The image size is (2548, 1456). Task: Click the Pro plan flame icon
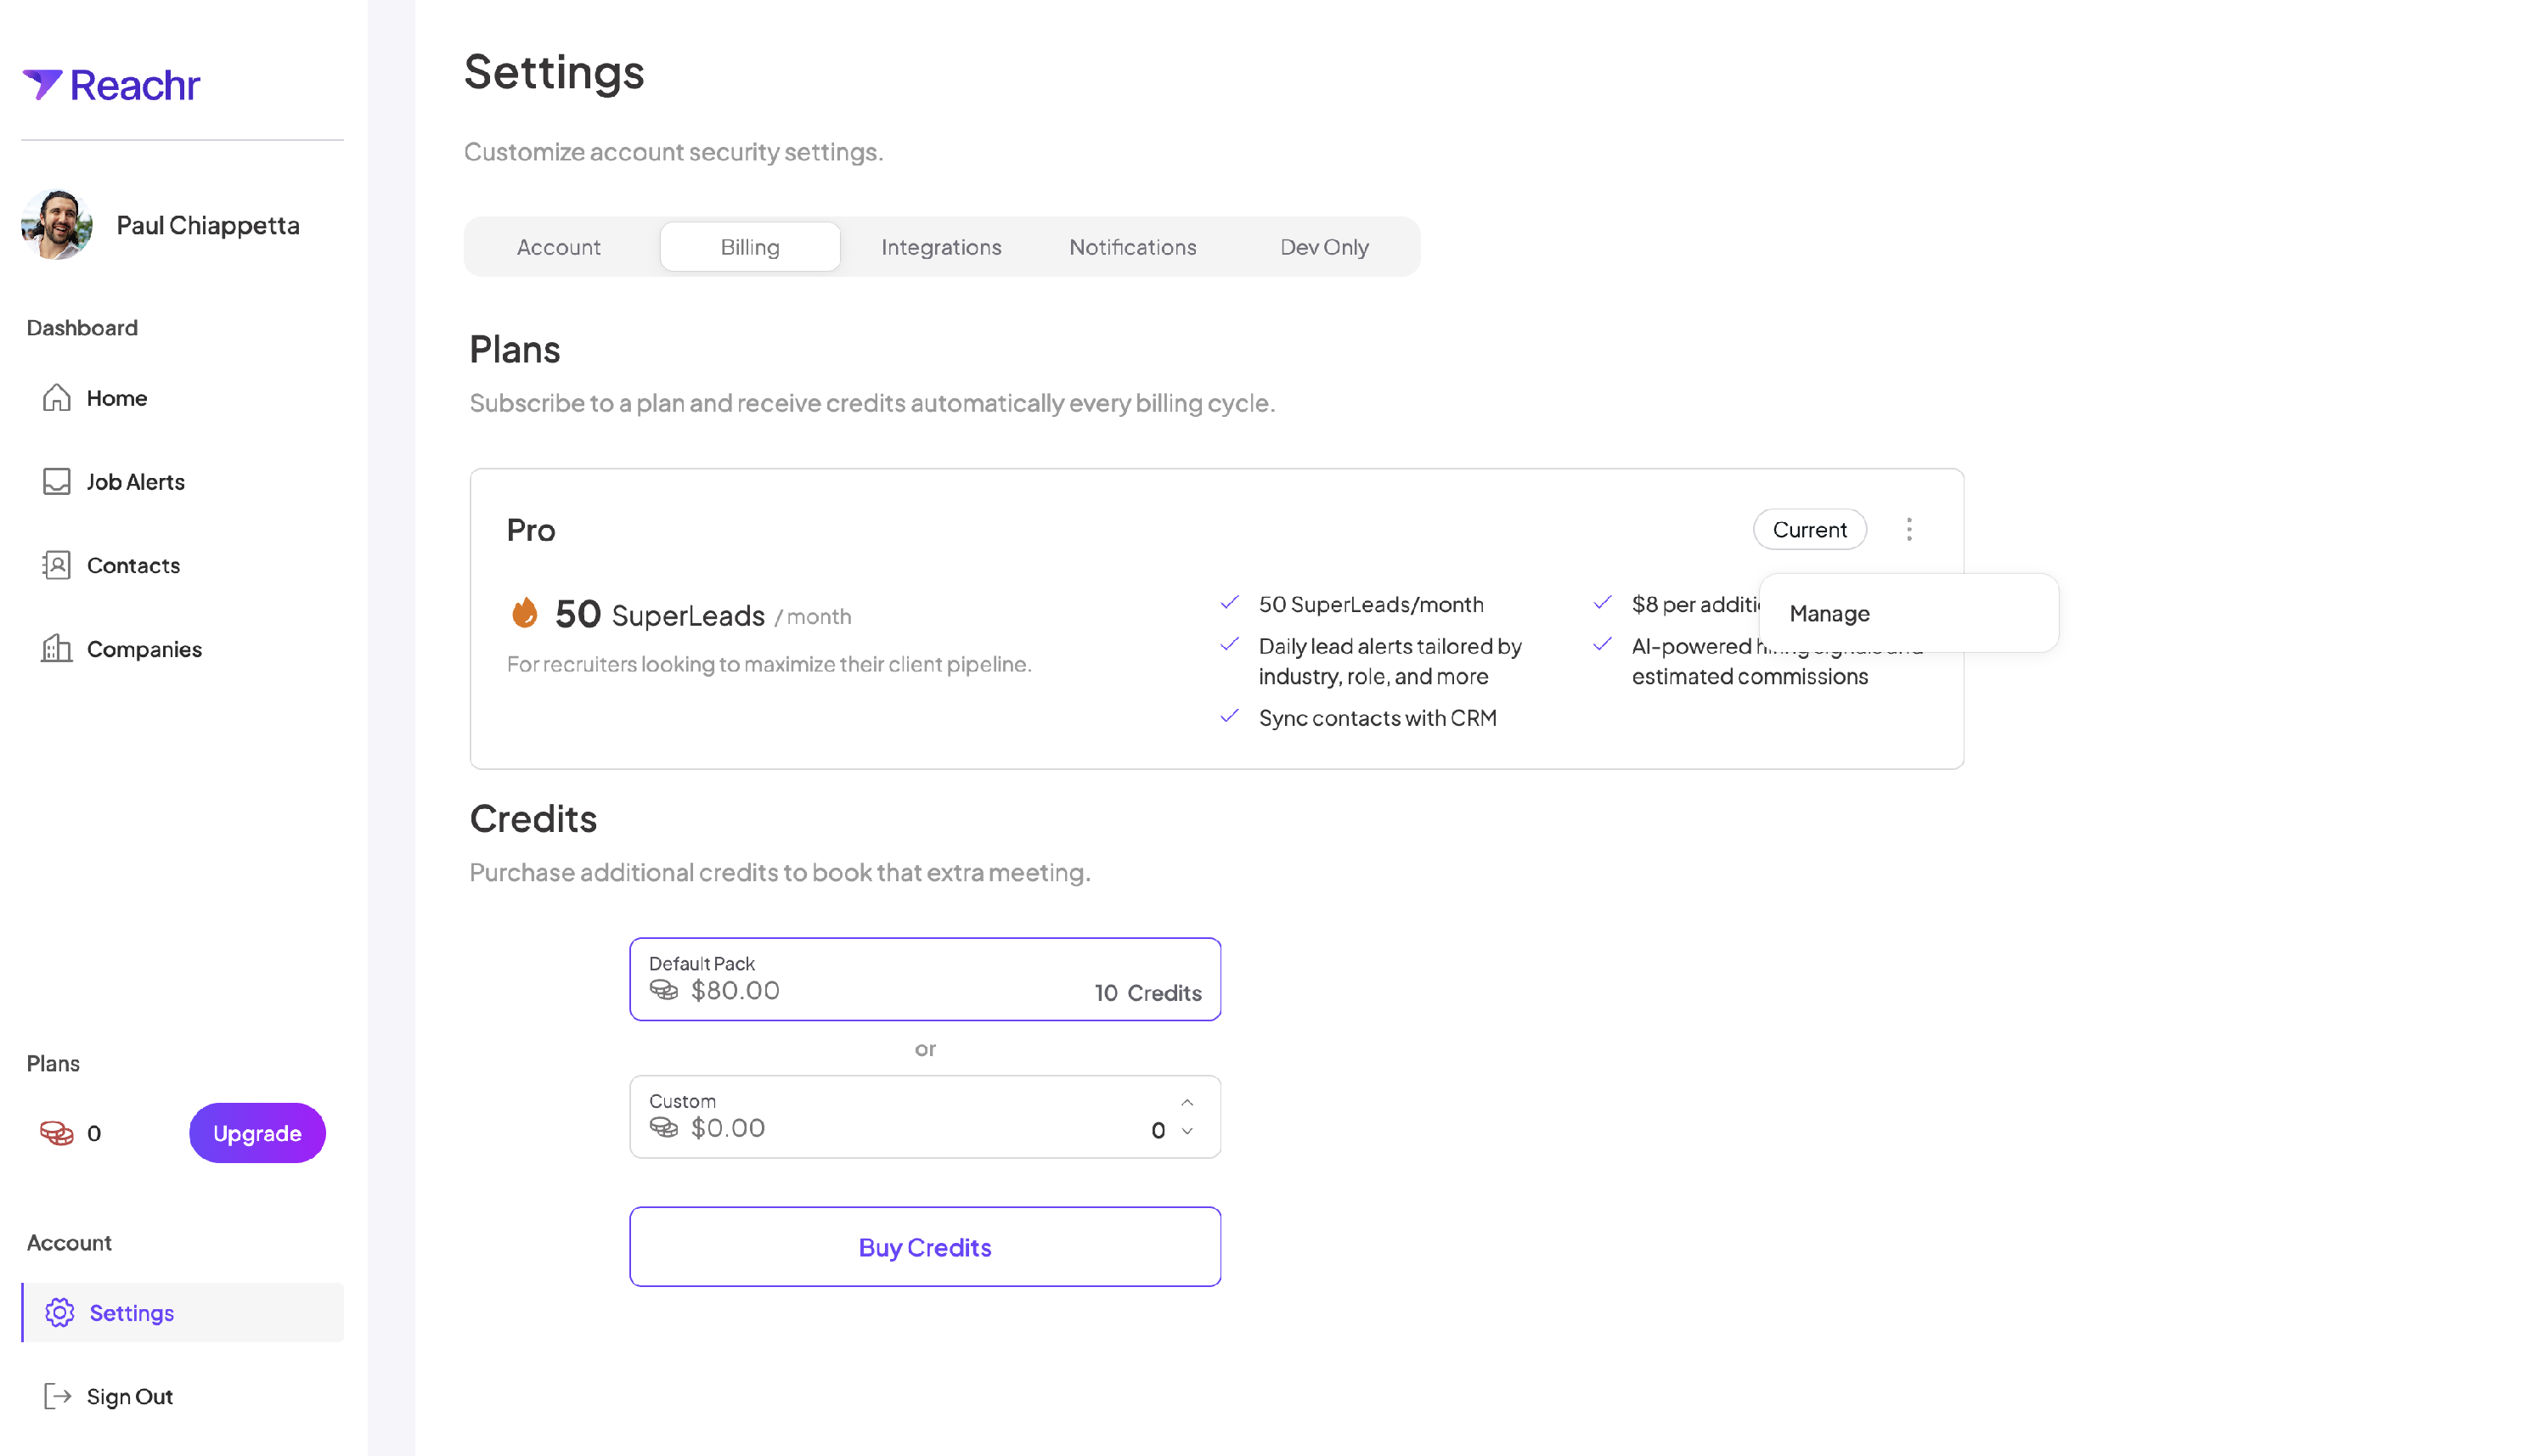[x=524, y=613]
